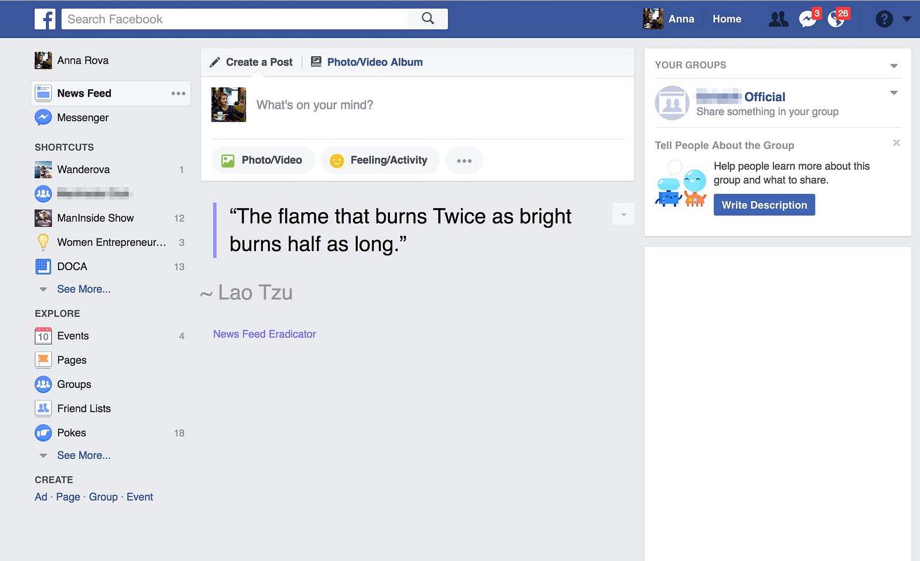Expand Your Groups header arrow
This screenshot has height=561, width=920.
click(x=894, y=66)
